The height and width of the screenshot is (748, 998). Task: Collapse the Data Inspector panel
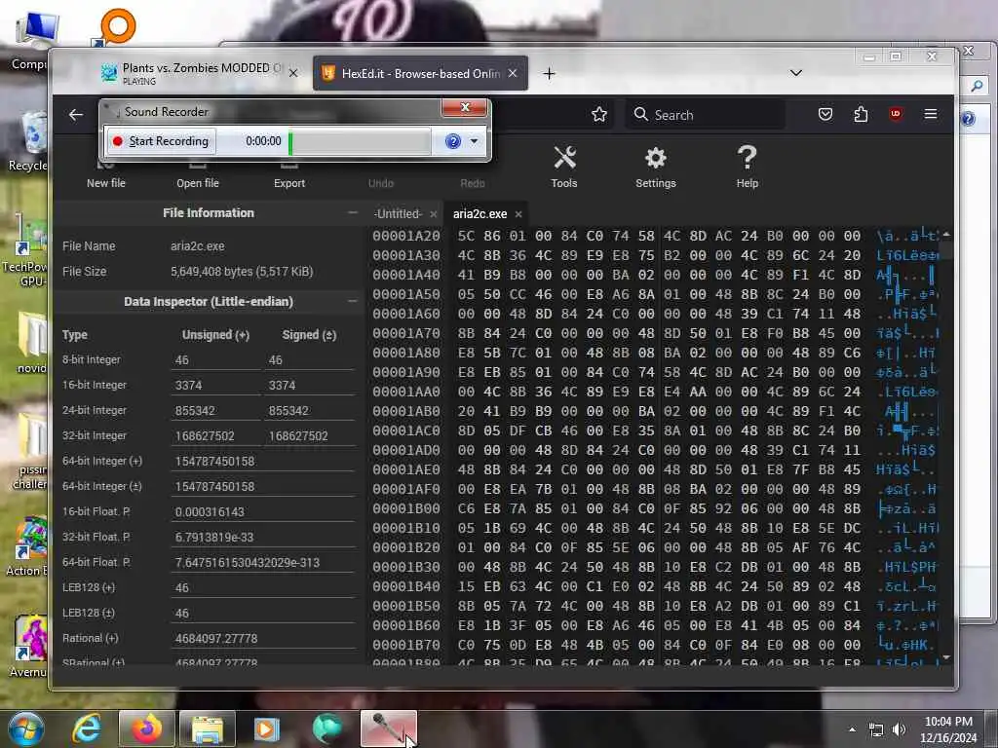(x=352, y=301)
